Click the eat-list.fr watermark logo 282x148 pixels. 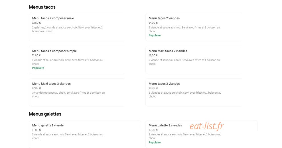(x=207, y=126)
